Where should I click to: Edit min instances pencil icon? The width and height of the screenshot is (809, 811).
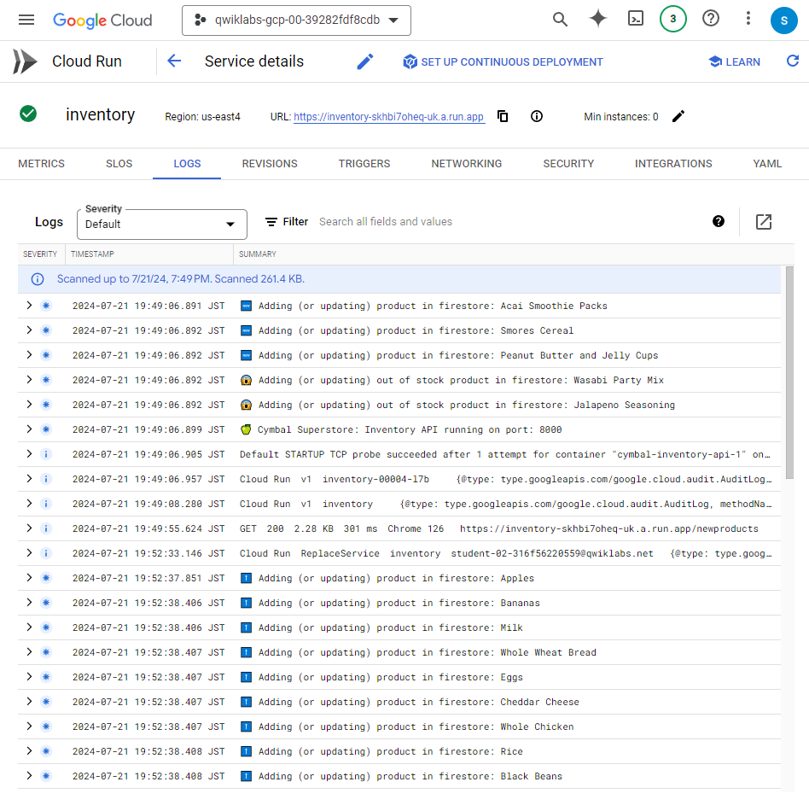(x=678, y=116)
